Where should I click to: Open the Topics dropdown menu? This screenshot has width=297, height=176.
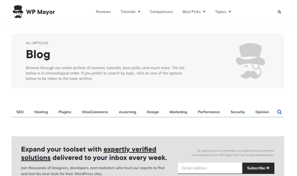(x=223, y=12)
